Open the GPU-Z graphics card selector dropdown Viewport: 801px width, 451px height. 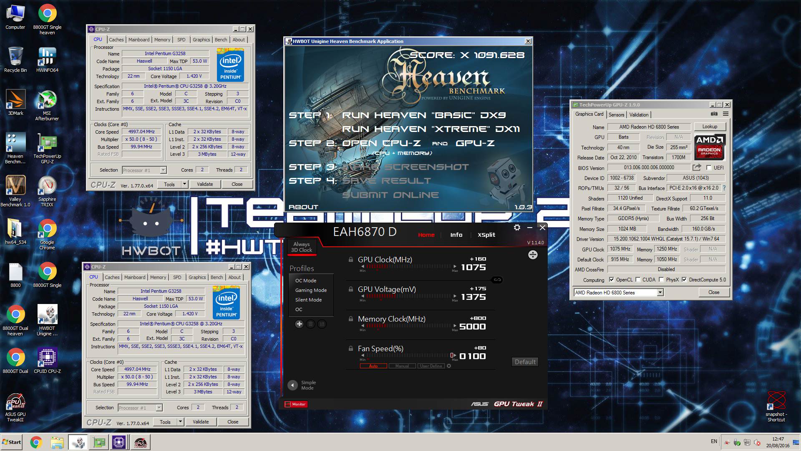pos(660,292)
